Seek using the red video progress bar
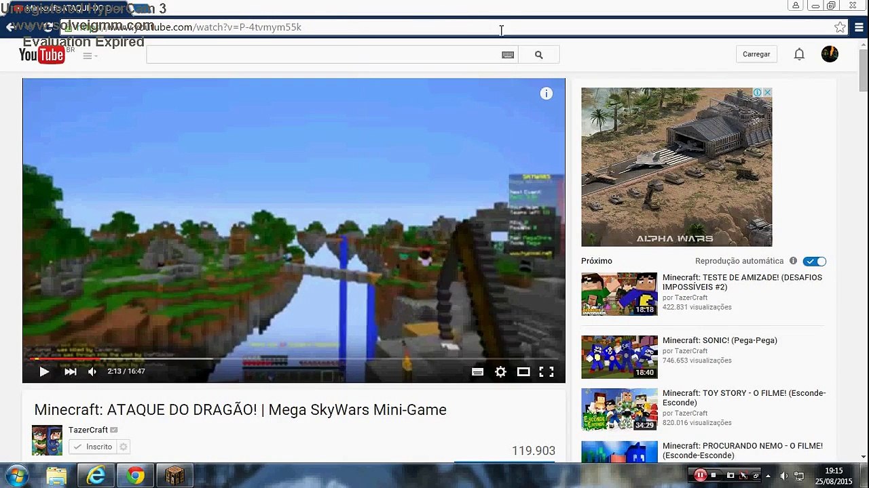This screenshot has height=488, width=869. [x=294, y=359]
